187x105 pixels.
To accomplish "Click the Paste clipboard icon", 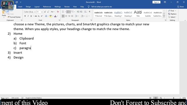I will (4, 12).
